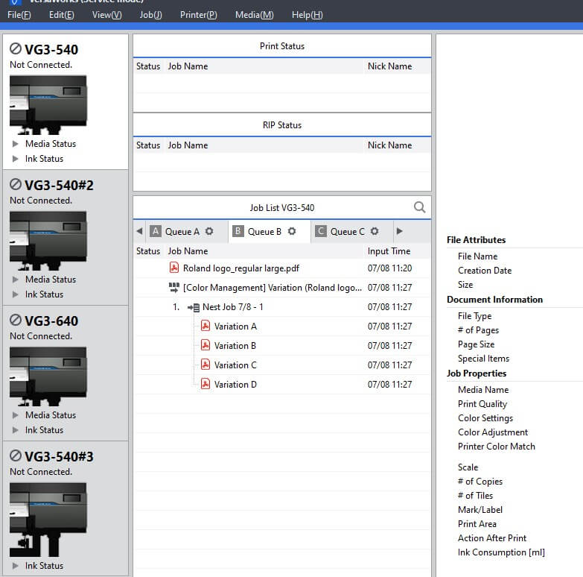Click the Variation A PDF icon
This screenshot has height=577, width=583.
coord(206,326)
